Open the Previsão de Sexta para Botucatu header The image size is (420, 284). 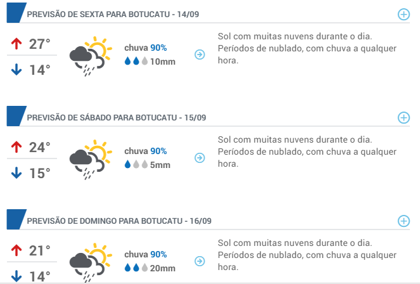tap(113, 14)
